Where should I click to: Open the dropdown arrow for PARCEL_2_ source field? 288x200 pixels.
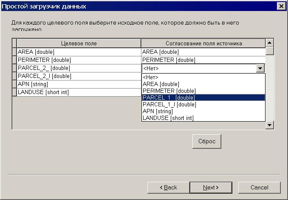pos(260,68)
